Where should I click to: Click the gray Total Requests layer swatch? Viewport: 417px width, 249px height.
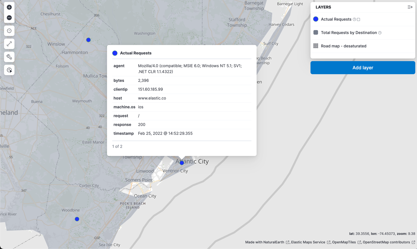click(316, 33)
